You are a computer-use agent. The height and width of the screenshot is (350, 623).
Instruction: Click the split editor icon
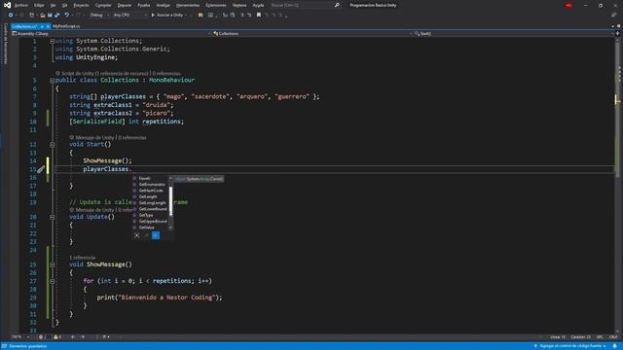click(x=617, y=34)
